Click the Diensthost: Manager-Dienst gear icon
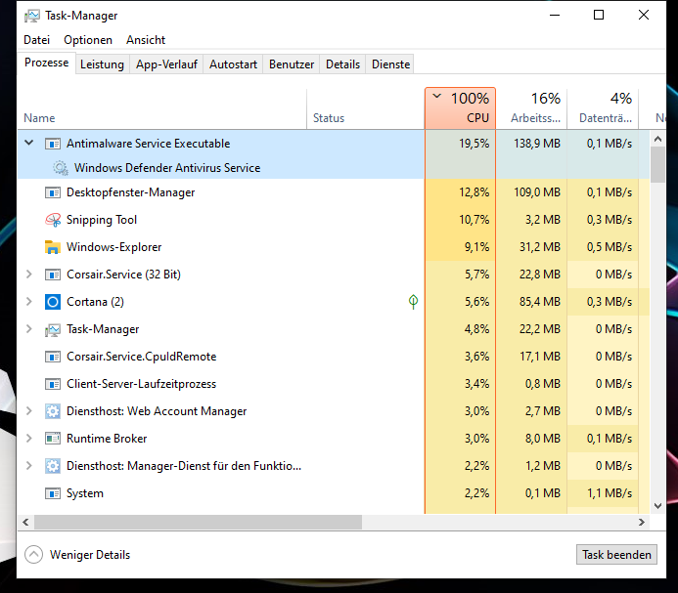The image size is (678, 593). tap(53, 466)
